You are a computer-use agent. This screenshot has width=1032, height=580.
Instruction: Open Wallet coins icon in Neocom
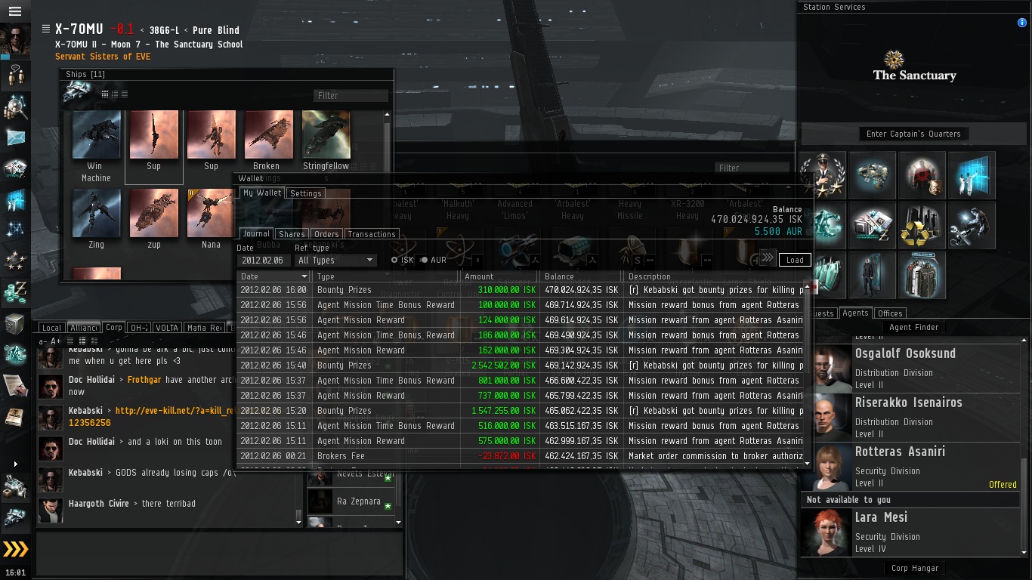pyautogui.click(x=15, y=292)
